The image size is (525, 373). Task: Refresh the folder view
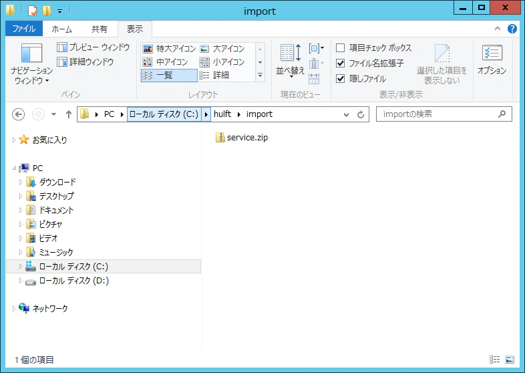click(x=361, y=114)
